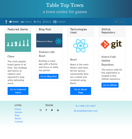Open the Instagram social icon
Viewport: 132px width, 139px height.
point(41,110)
